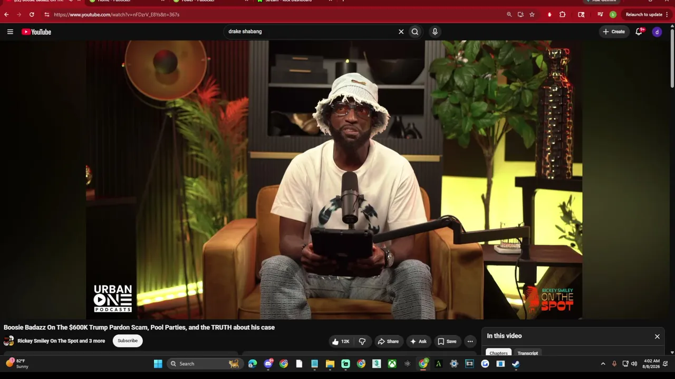Open the weather widget showing 82°F
Image resolution: width=675 pixels, height=379 pixels.
[17, 364]
